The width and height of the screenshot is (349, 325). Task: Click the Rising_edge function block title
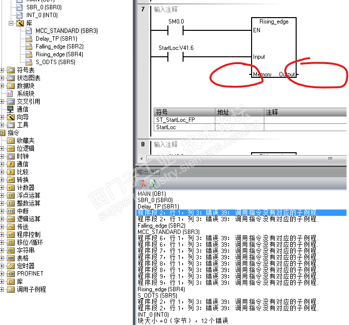click(x=274, y=22)
